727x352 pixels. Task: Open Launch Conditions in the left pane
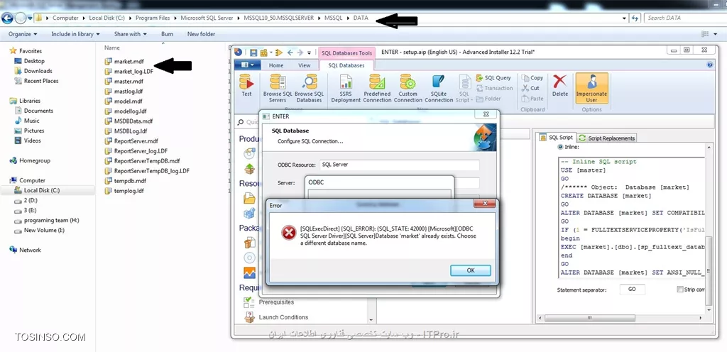[283, 317]
